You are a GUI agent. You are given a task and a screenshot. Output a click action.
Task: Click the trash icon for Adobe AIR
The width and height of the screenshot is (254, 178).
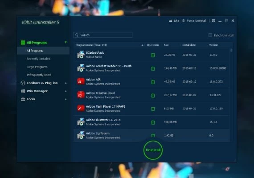coord(153,82)
